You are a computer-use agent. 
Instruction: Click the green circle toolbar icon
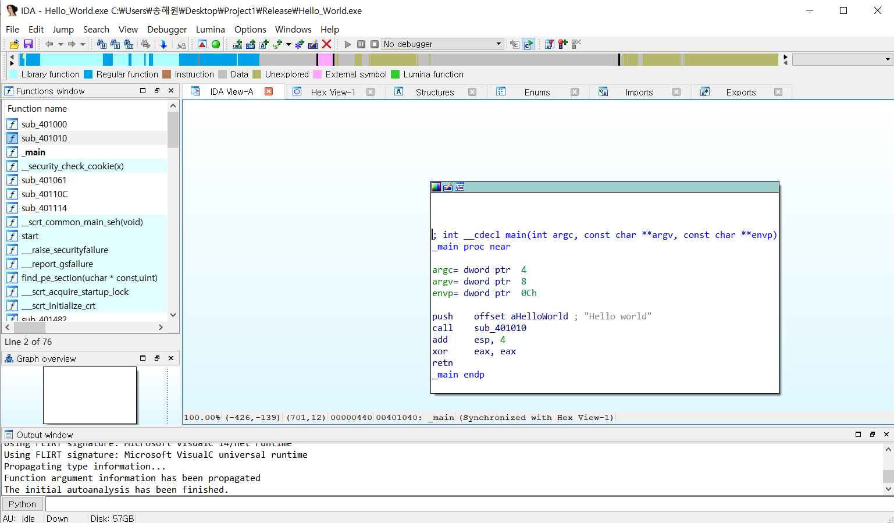pos(216,44)
